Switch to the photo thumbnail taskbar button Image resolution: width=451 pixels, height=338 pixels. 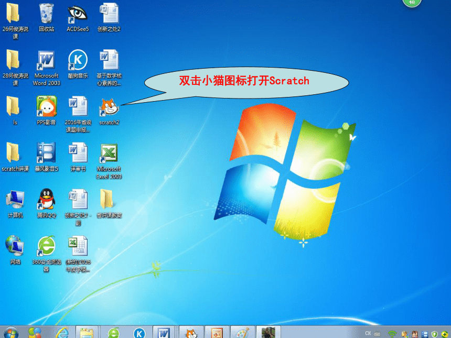(269, 333)
